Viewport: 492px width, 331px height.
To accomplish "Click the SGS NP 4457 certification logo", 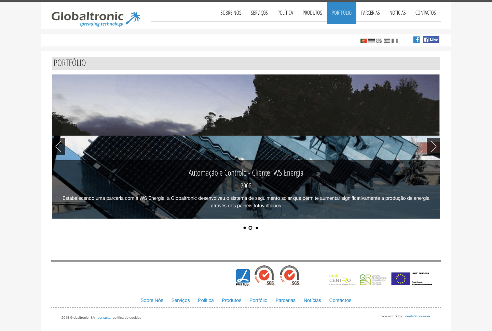I will (x=290, y=275).
